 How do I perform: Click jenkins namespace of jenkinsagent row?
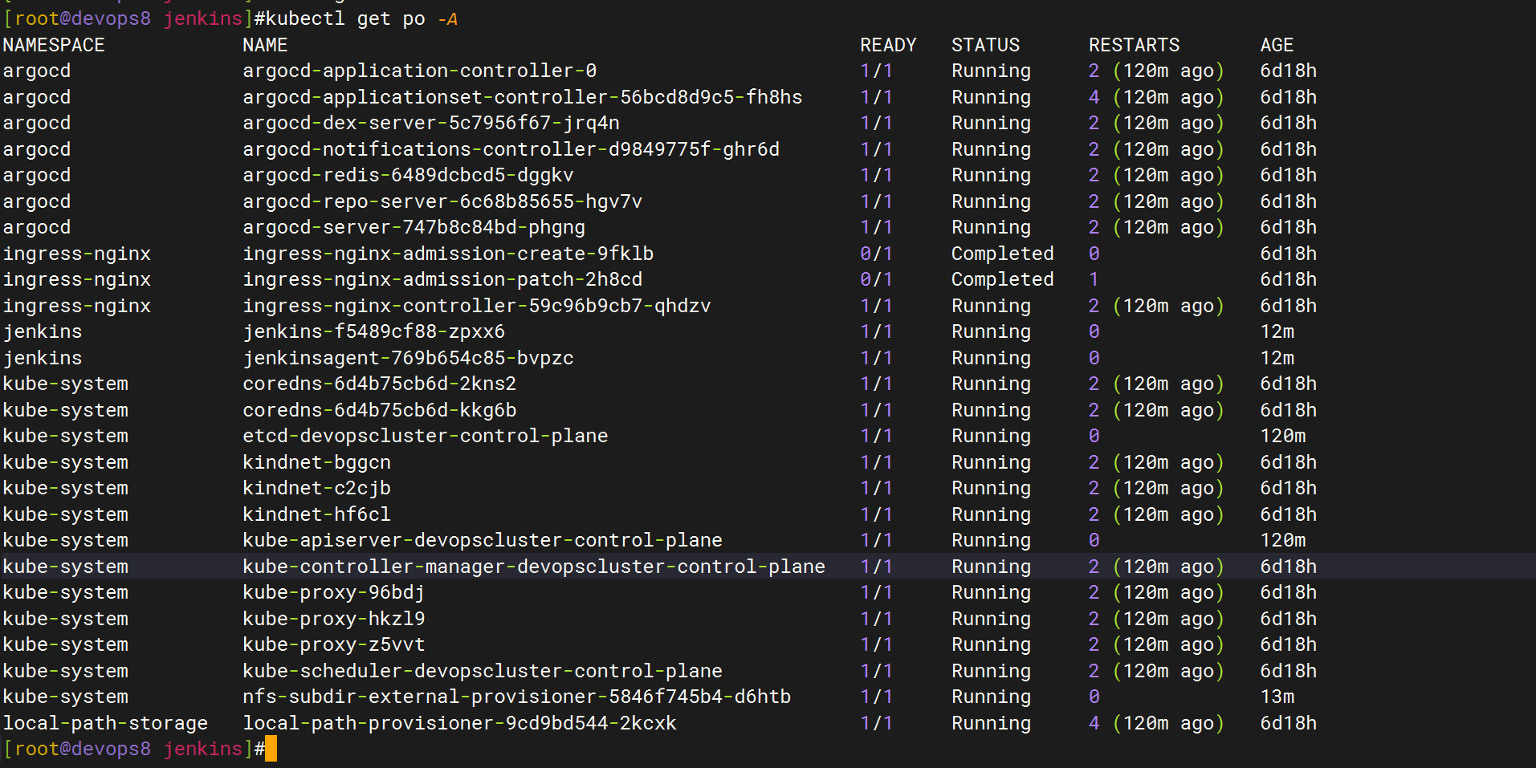[x=43, y=358]
